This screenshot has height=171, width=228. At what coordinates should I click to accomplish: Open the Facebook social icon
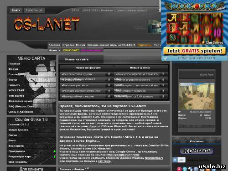pyautogui.click(x=196, y=169)
